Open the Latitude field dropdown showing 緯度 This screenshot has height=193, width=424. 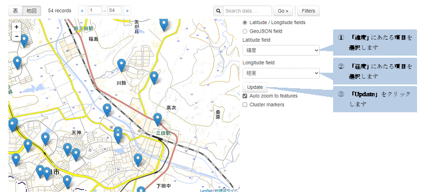281,50
